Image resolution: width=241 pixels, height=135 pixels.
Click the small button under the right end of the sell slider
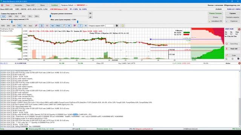90,17
